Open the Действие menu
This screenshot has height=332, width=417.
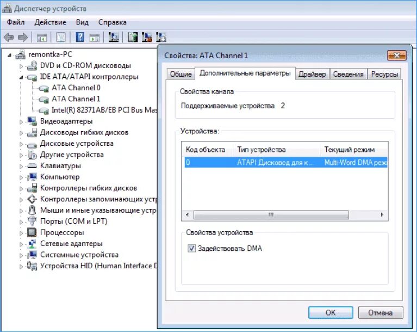coord(50,22)
